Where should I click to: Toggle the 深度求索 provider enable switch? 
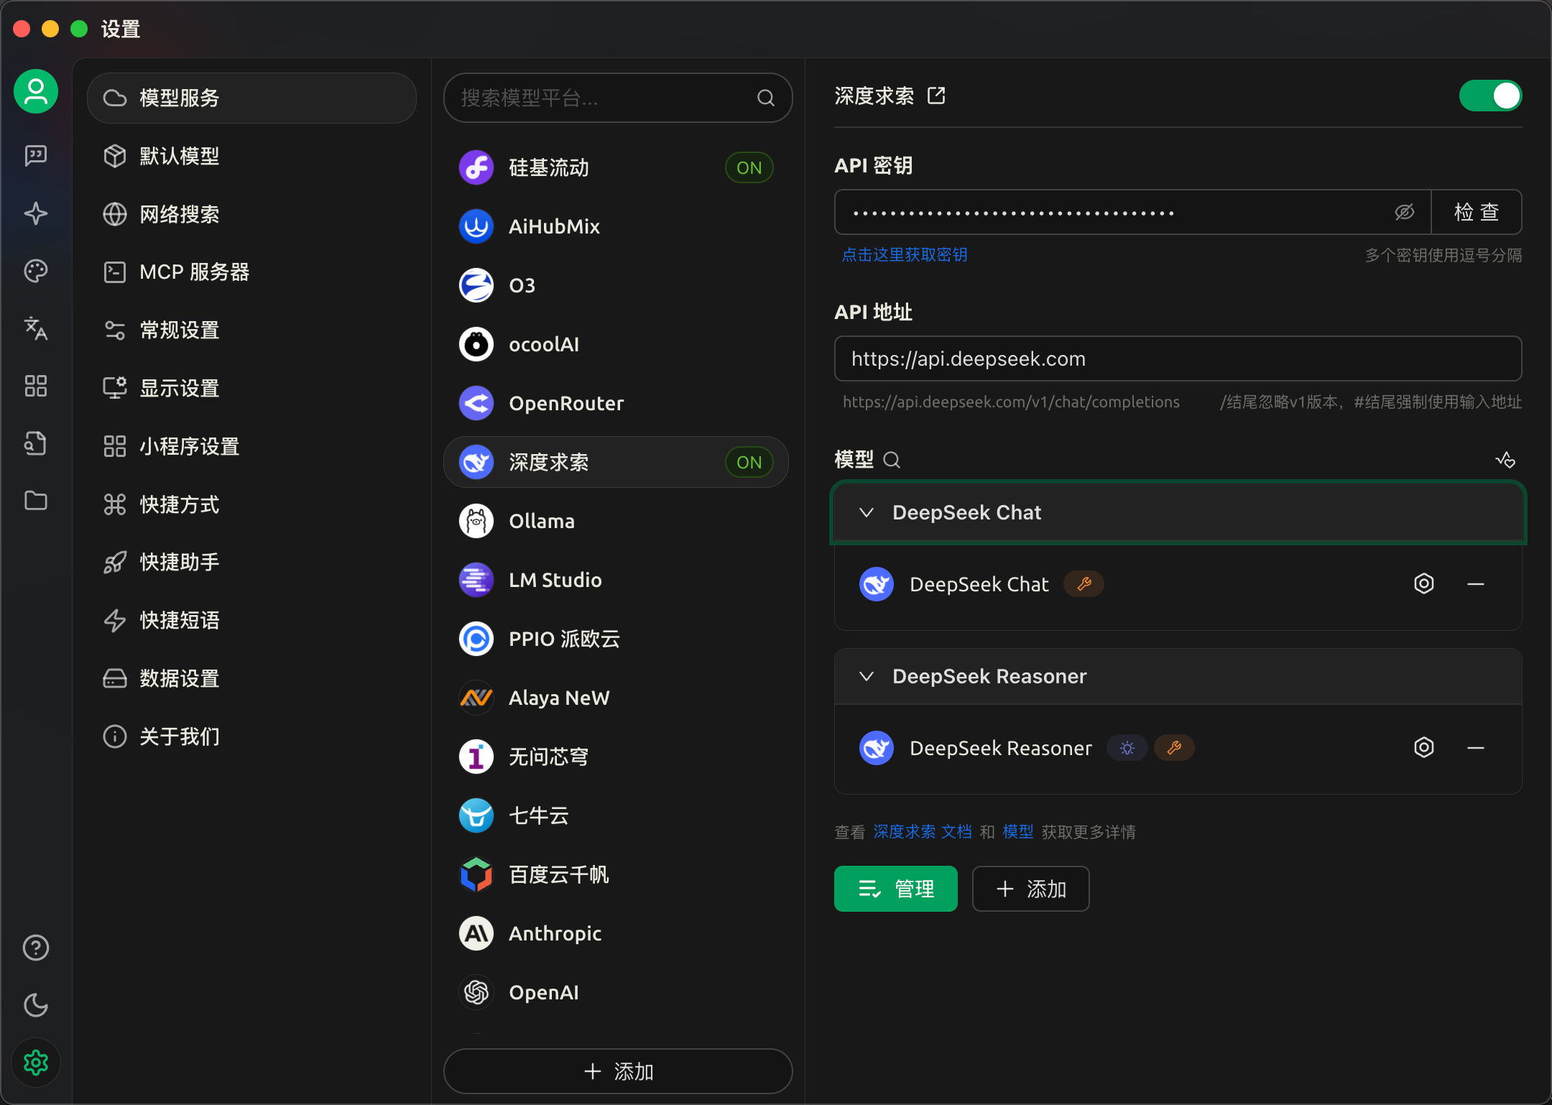[1490, 96]
